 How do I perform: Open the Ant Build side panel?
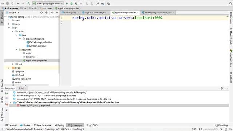(x=231, y=77)
